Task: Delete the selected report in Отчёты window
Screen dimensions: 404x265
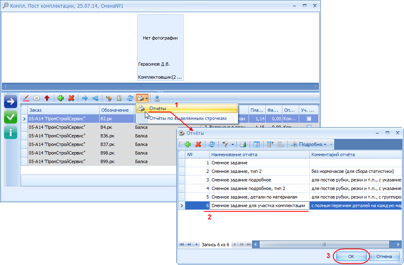Action: pos(198,144)
